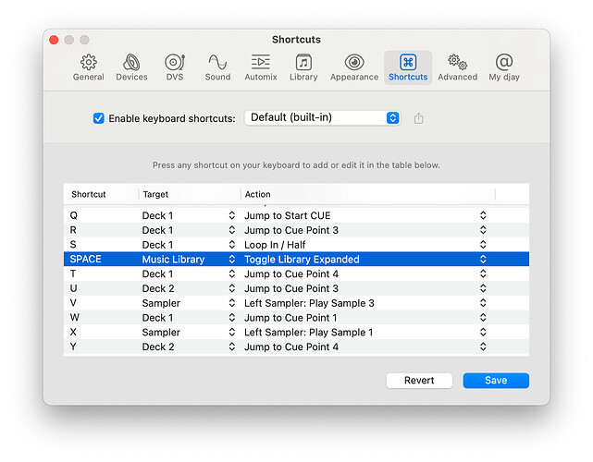Open action dropdown for Toggle Library Expanded

tap(482, 260)
